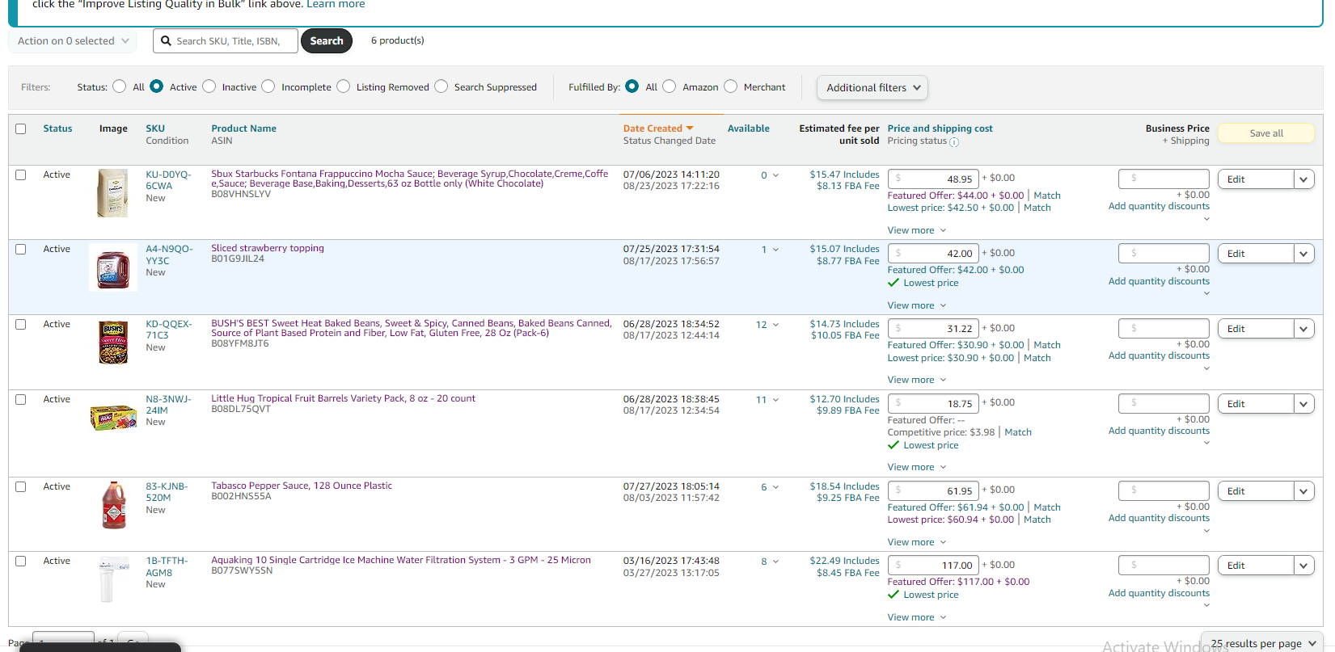Open Edit dropdown arrow for BUSH'S beans row
This screenshot has width=1335, height=652.
(x=1303, y=329)
